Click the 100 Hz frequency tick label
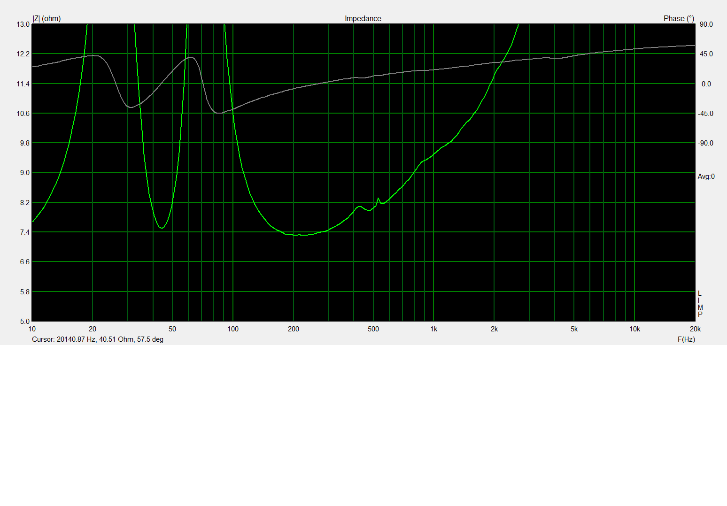The height and width of the screenshot is (506, 727). pos(233,329)
